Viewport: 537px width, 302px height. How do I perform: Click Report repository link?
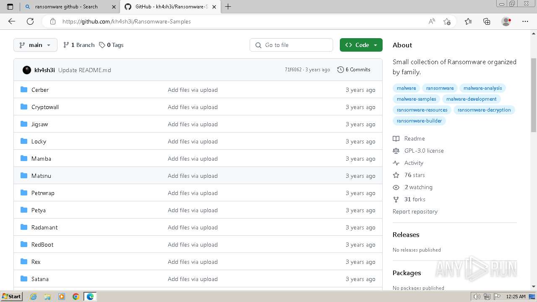coord(415,211)
